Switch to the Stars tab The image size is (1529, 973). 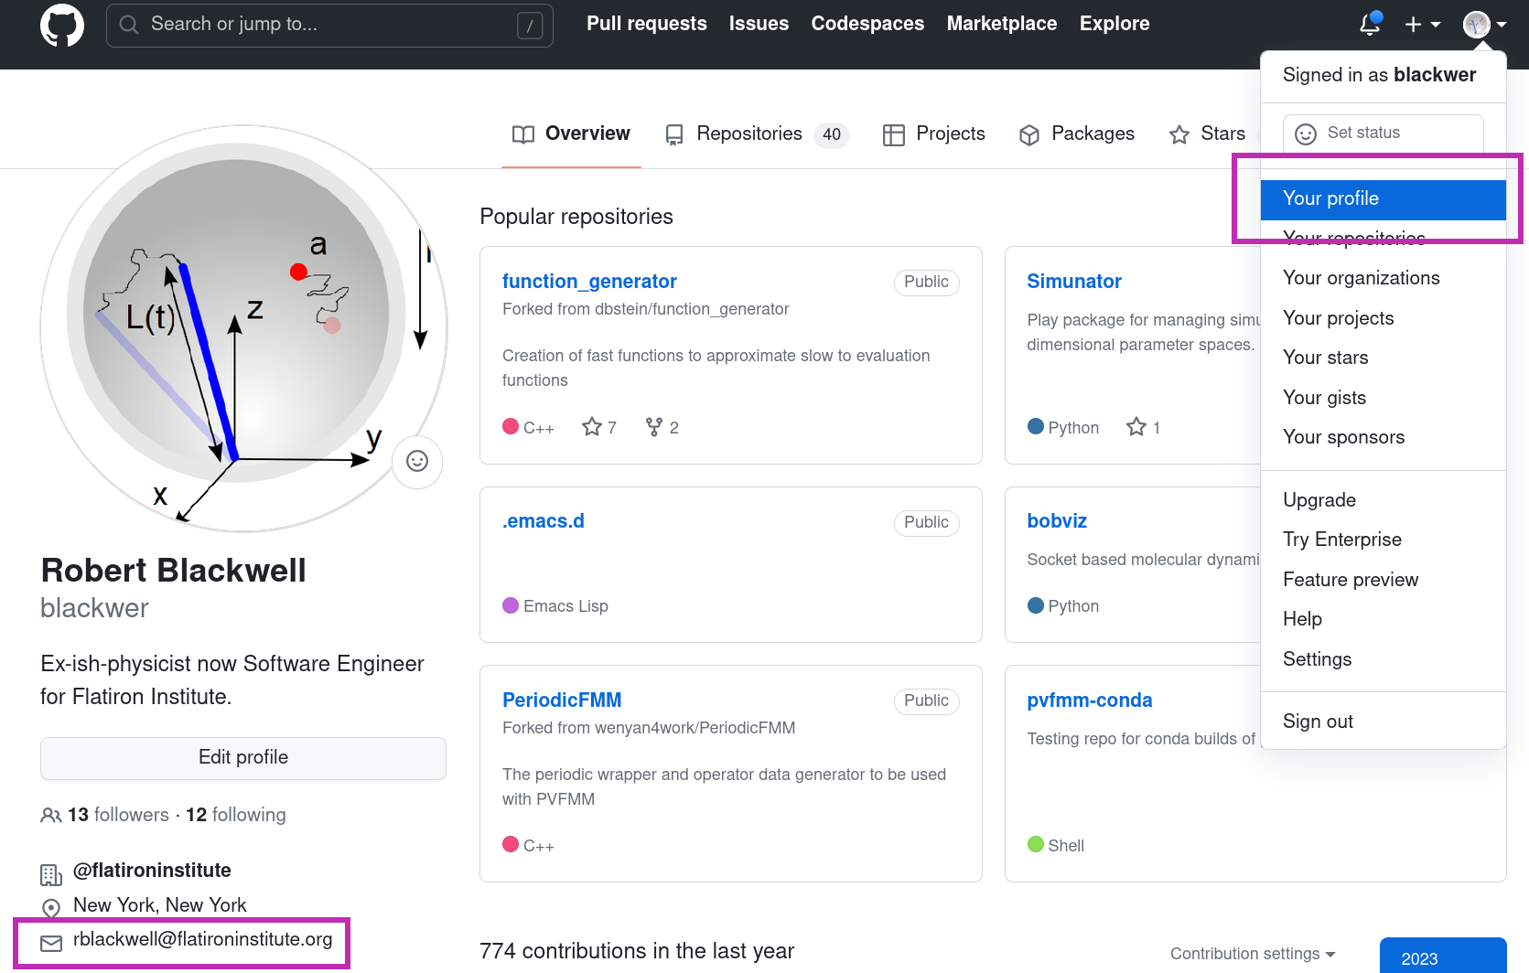click(x=1207, y=134)
